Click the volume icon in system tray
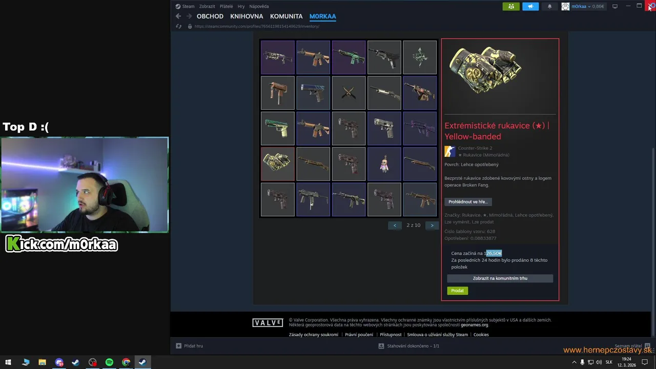This screenshot has height=369, width=656. click(599, 362)
